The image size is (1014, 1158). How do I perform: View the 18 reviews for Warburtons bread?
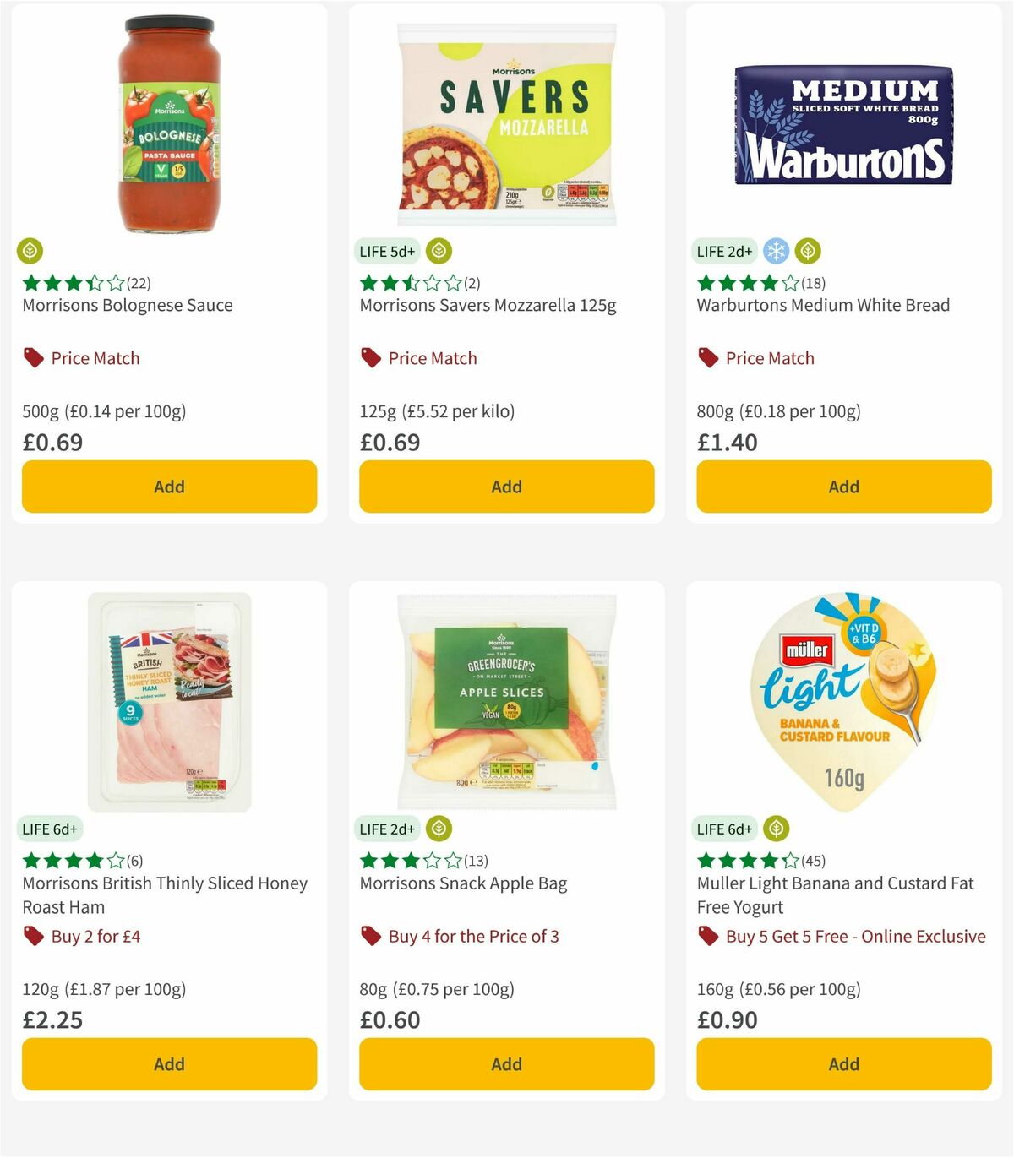click(812, 283)
